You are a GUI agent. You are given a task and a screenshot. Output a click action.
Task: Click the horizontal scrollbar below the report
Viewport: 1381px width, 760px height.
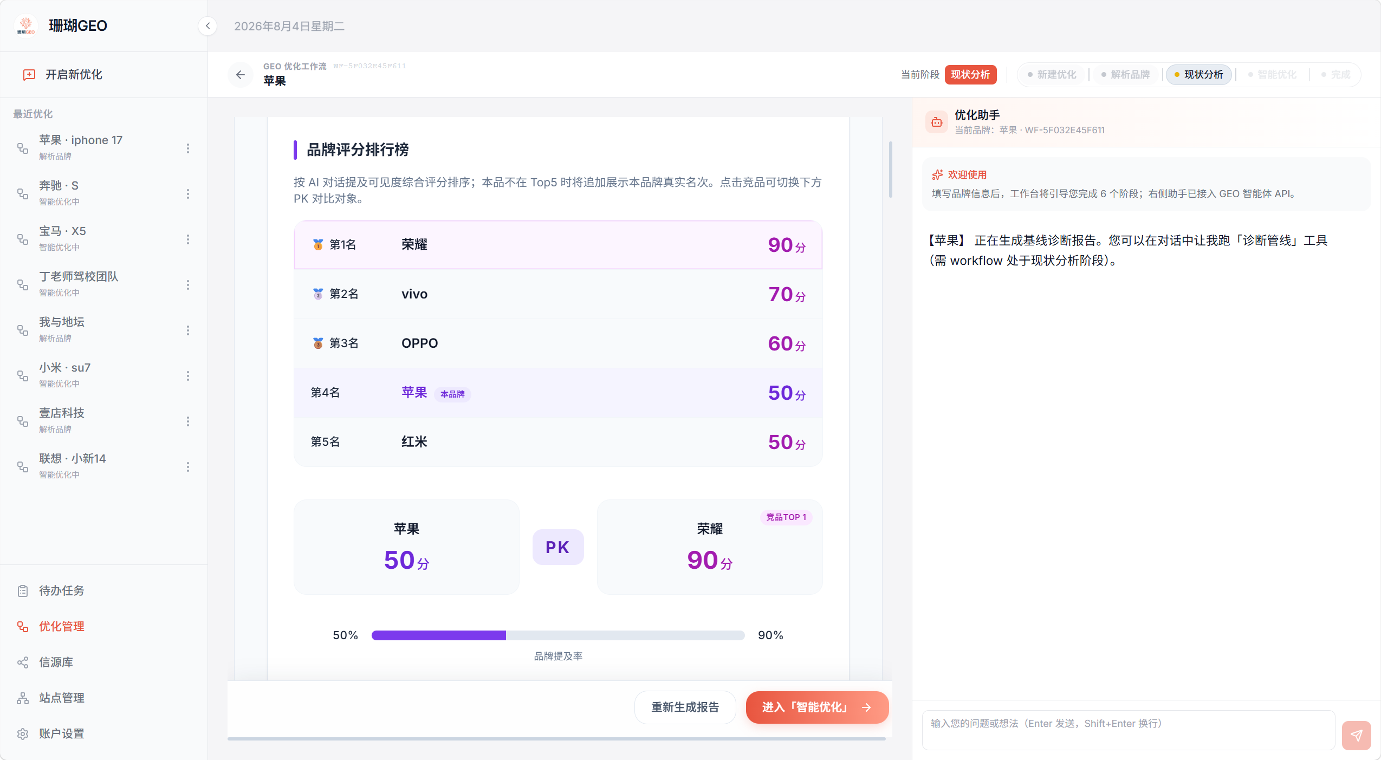click(x=556, y=739)
